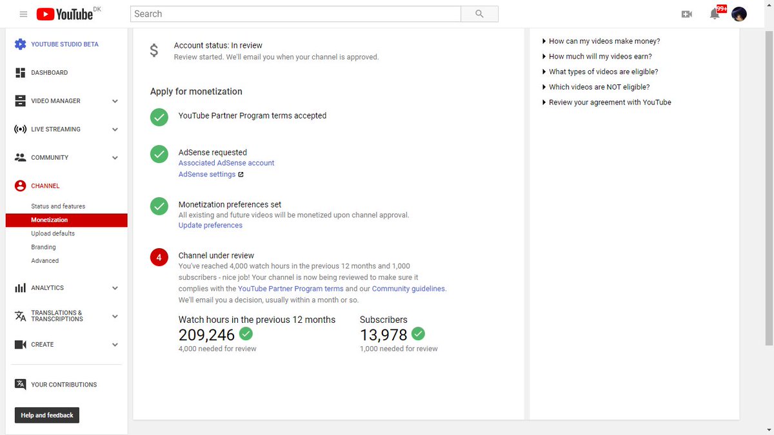This screenshot has width=774, height=435.
Task: Click the YouTube Studio Beta gear icon
Action: click(x=20, y=44)
